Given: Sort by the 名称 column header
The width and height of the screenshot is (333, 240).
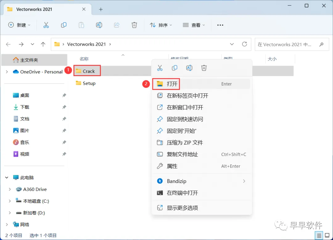Looking at the screenshot, I should [84, 59].
